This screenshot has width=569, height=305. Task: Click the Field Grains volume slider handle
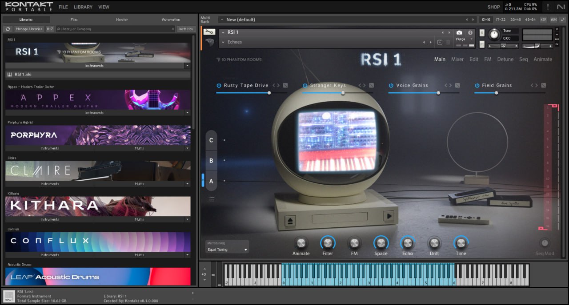pos(497,93)
